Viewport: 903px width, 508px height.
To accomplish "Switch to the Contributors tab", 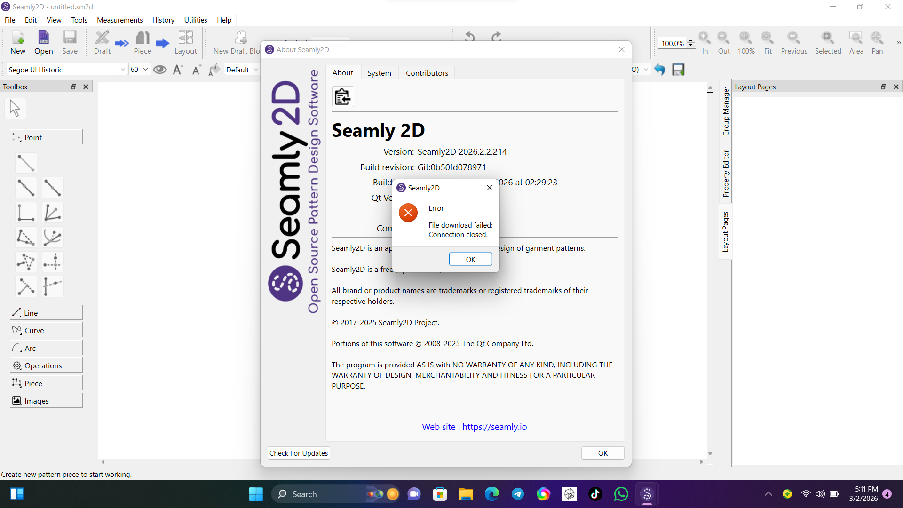I will click(427, 73).
